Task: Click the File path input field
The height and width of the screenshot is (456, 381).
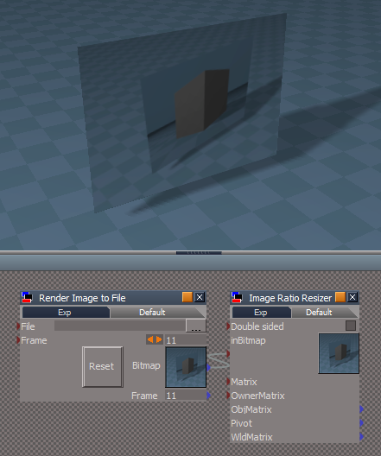Action: pyautogui.click(x=120, y=326)
